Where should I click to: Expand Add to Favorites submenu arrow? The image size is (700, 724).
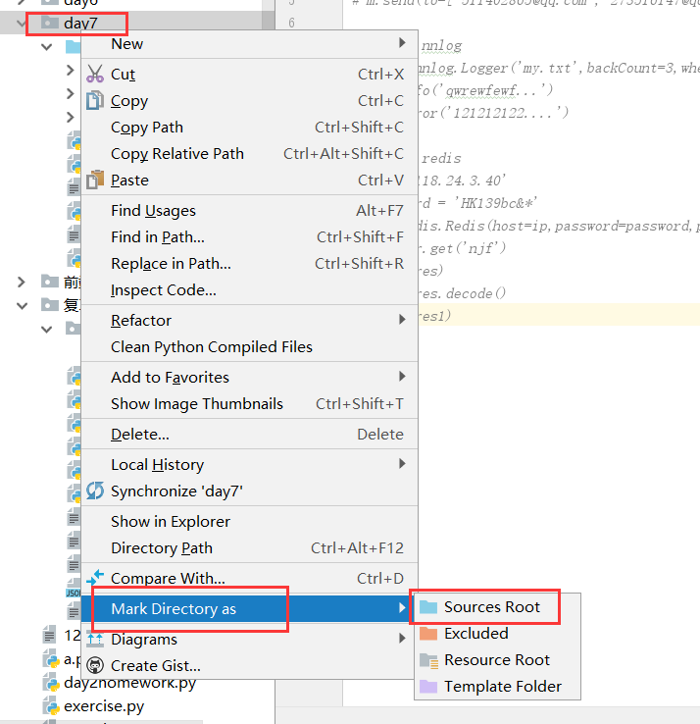click(402, 377)
